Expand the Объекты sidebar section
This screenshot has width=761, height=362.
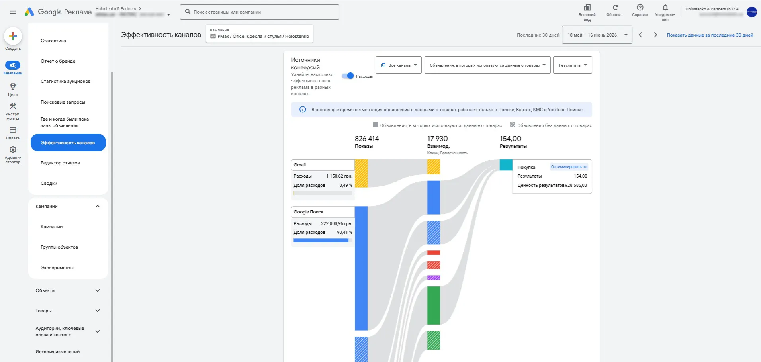click(98, 290)
